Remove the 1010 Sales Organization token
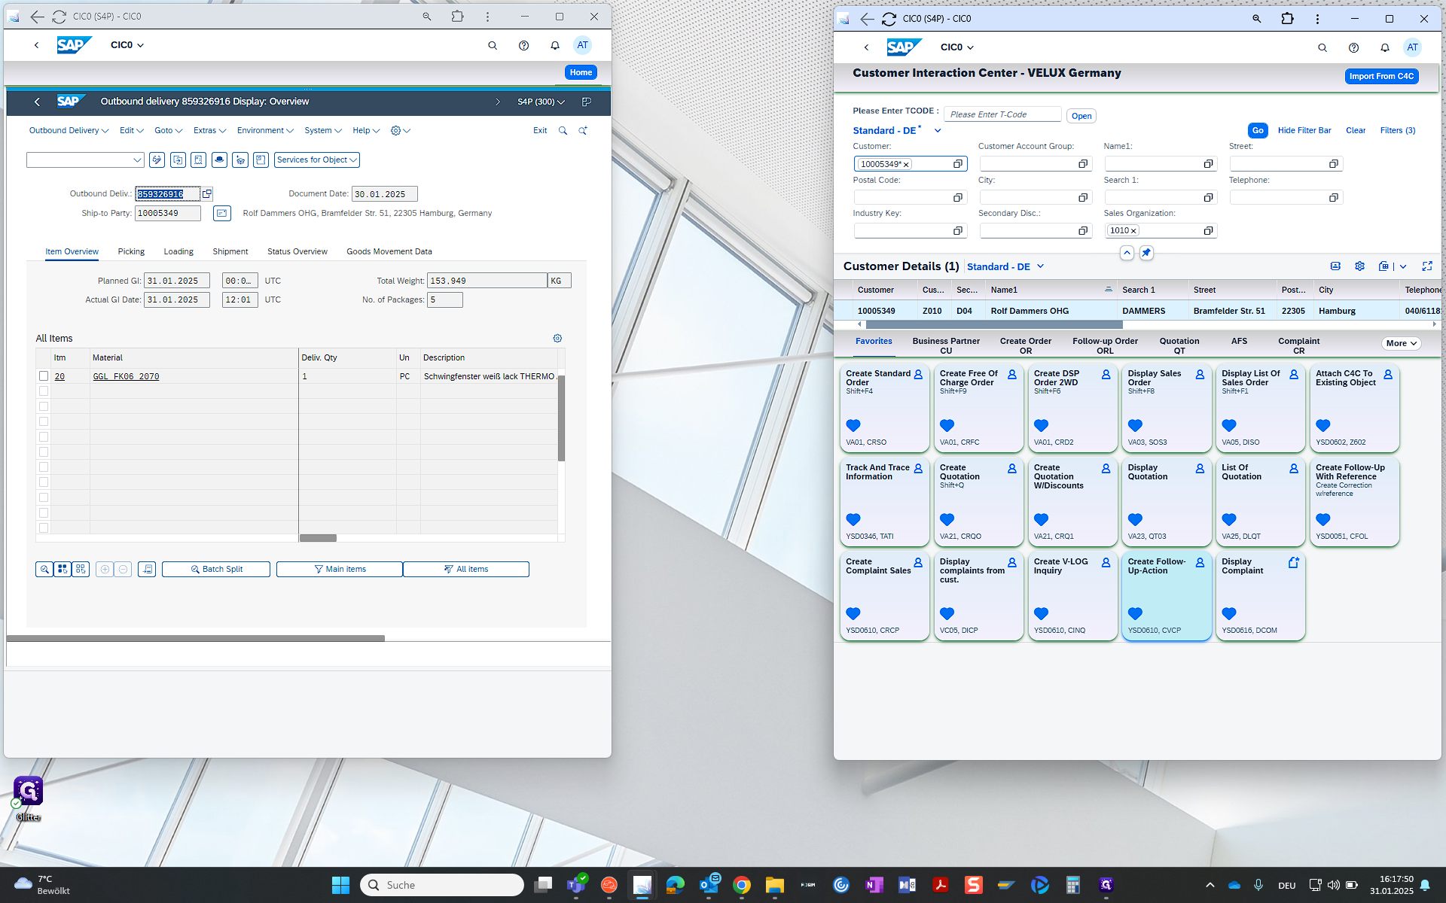The image size is (1446, 903). coord(1133,231)
